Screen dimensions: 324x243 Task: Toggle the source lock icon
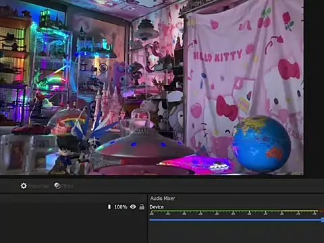(142, 207)
